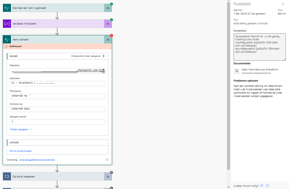Click the Siteadres input field
This screenshot has height=189, width=289.
57,70
